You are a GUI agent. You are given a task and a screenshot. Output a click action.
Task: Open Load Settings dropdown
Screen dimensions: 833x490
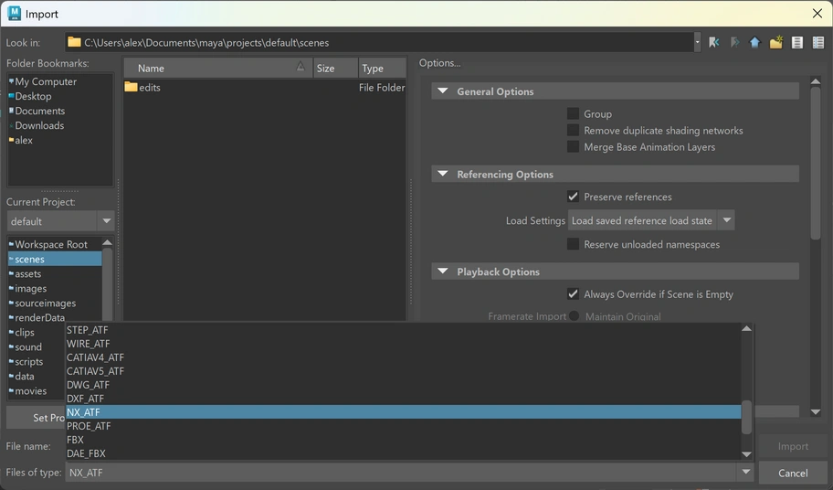[650, 220]
